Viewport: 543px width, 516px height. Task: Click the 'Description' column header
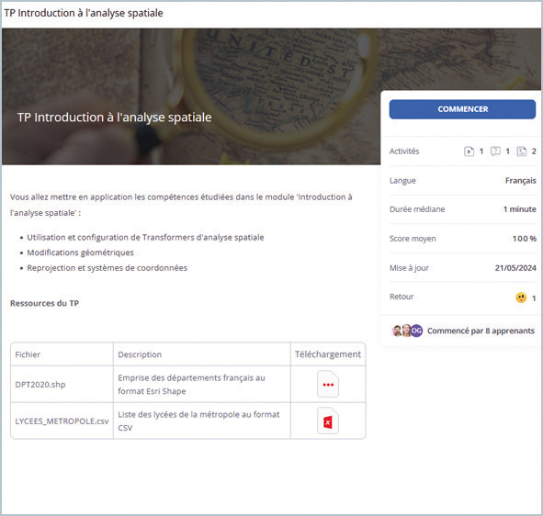click(140, 354)
